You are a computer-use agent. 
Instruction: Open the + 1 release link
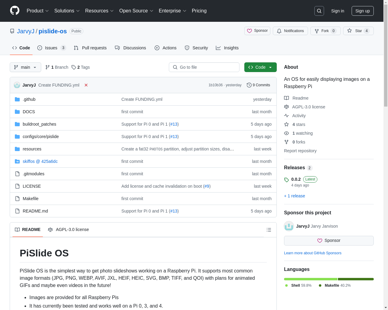pyautogui.click(x=294, y=196)
